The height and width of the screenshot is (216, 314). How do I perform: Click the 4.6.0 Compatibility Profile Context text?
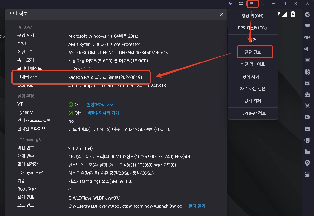[x=117, y=86]
